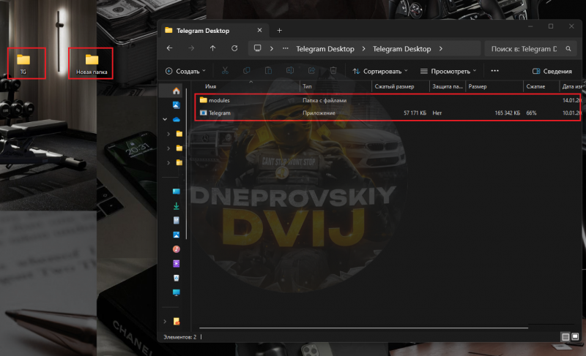Sort by the Тип column header
The image size is (586, 356).
tap(307, 86)
